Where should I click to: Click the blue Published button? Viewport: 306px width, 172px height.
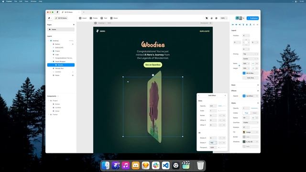(252, 18)
